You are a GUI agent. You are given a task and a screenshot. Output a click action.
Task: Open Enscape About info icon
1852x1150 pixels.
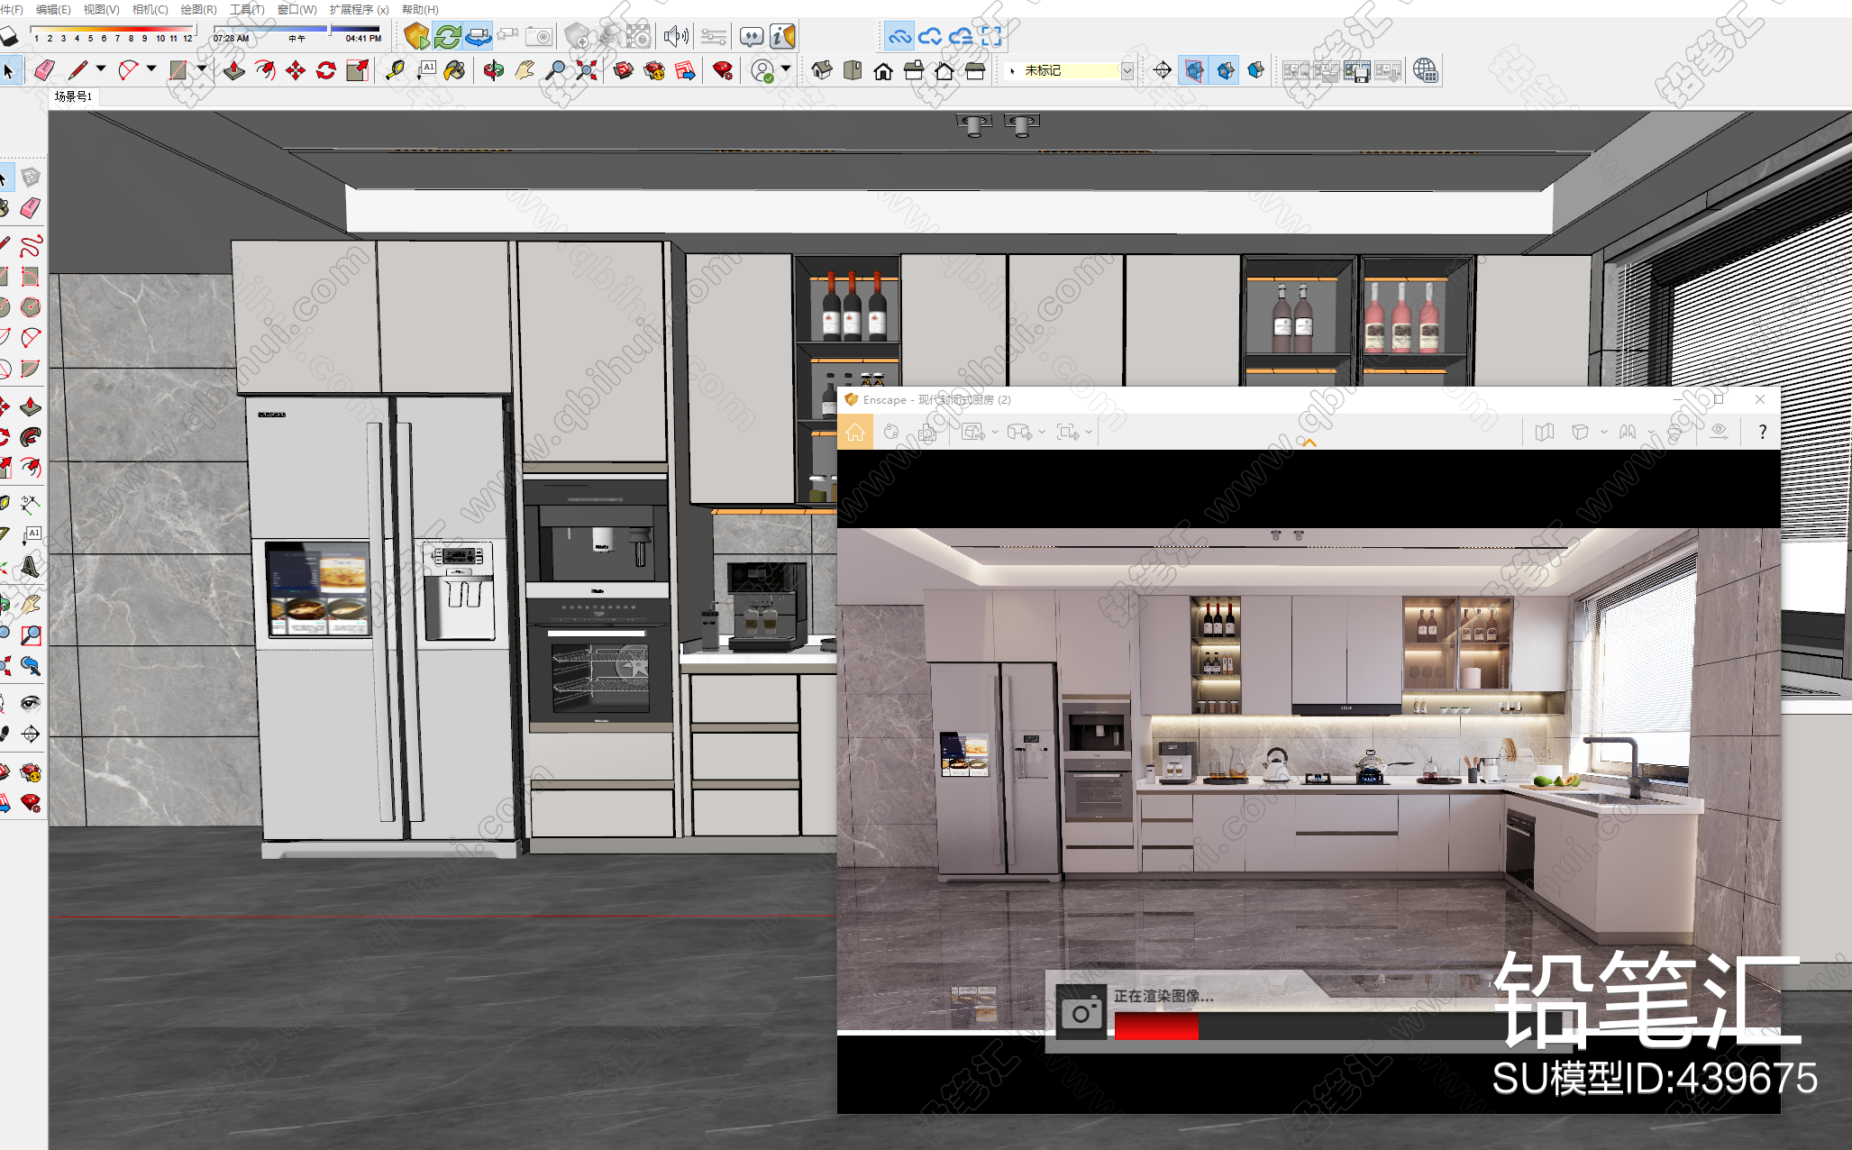[782, 36]
